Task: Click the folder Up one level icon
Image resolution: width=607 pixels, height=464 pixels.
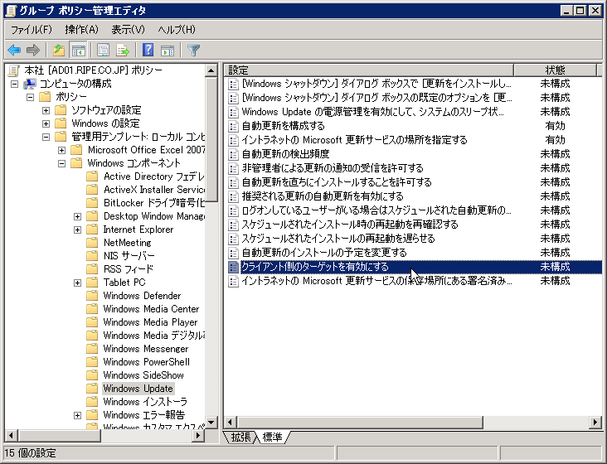Action: (59, 50)
